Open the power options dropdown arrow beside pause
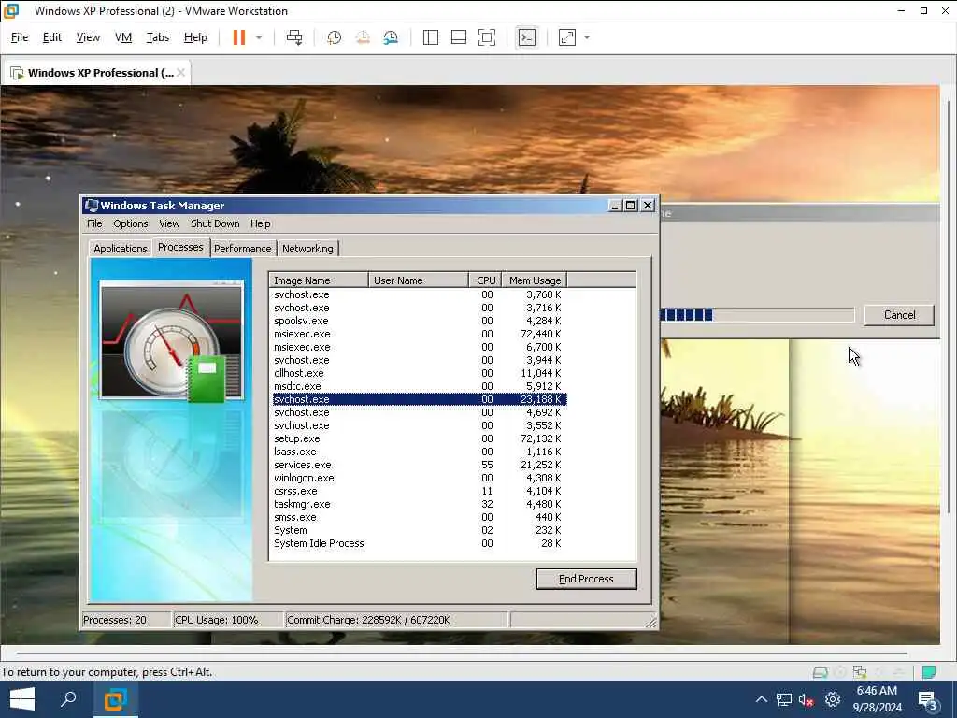The width and height of the screenshot is (957, 718). [x=259, y=37]
